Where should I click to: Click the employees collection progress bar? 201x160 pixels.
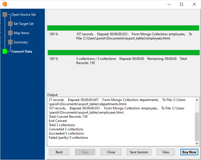(123, 28)
